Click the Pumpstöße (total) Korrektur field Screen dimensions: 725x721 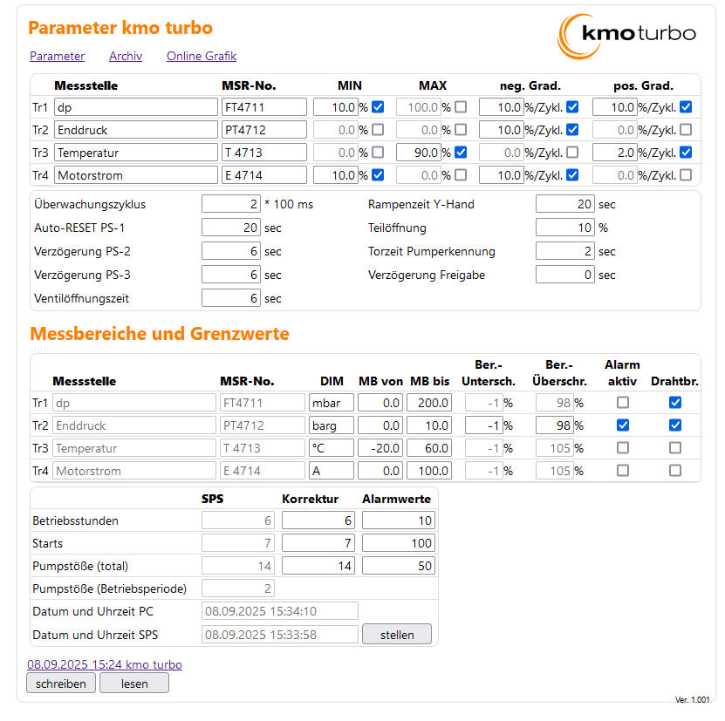pyautogui.click(x=318, y=565)
